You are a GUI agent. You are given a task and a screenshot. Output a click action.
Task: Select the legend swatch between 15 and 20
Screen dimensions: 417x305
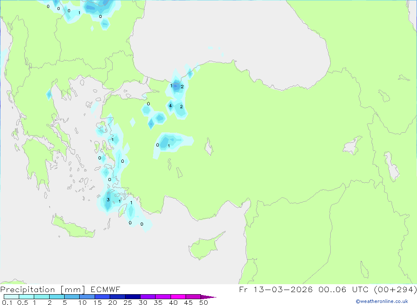coord(102,297)
